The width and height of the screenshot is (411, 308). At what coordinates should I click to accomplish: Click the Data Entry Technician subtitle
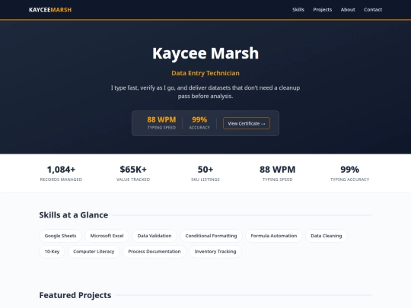pos(205,73)
